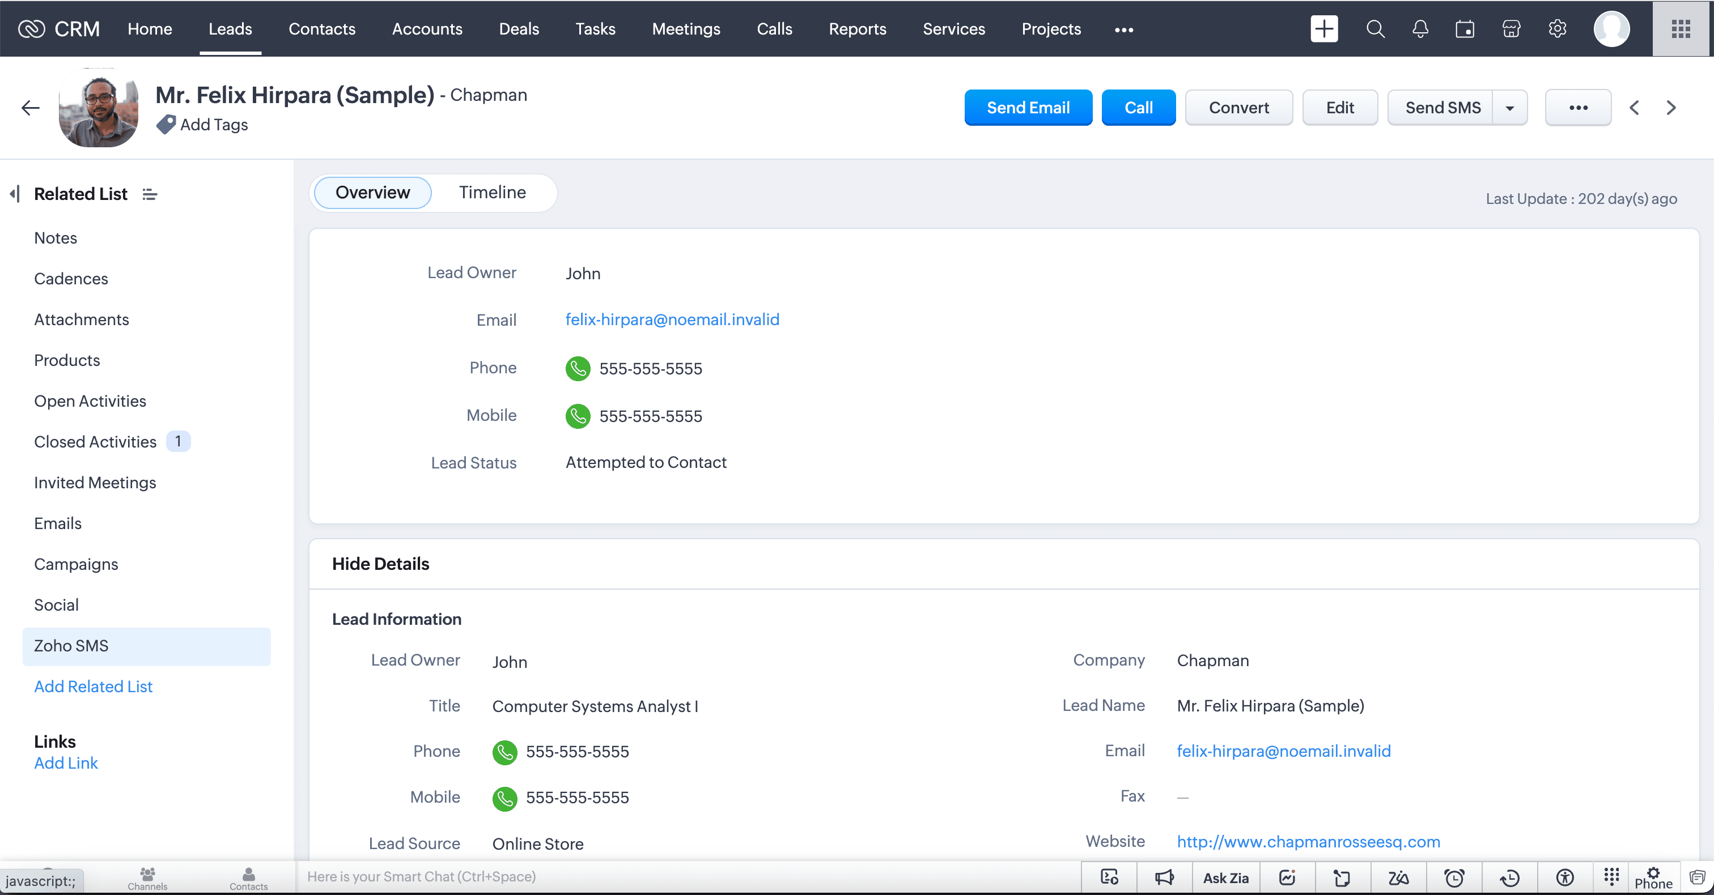This screenshot has width=1714, height=895.
Task: Open the notifications bell
Action: coord(1420,29)
